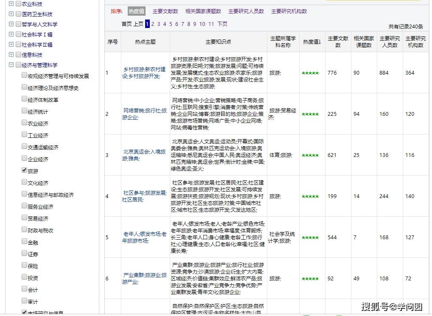Go to 上页 in pagination
Screen dimensions: 432x316
(138, 24)
